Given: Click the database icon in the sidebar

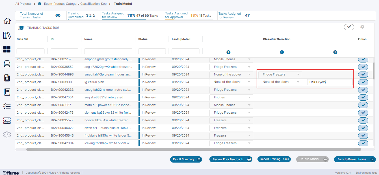Looking at the screenshot, I should coord(7,64).
